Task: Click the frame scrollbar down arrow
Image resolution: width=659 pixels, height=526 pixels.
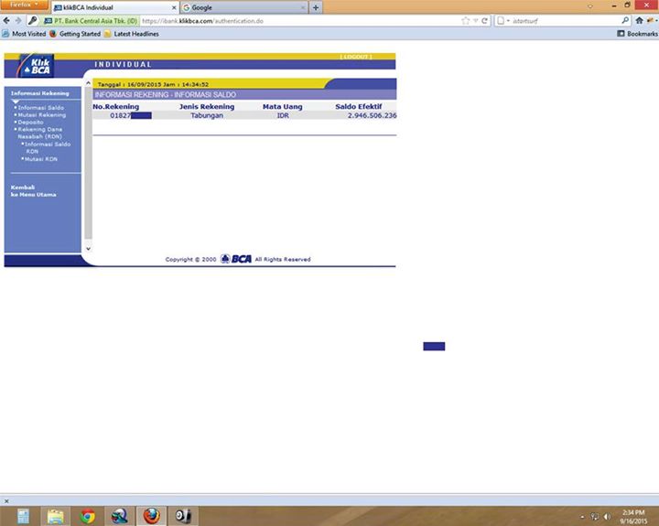Action: tap(88, 249)
